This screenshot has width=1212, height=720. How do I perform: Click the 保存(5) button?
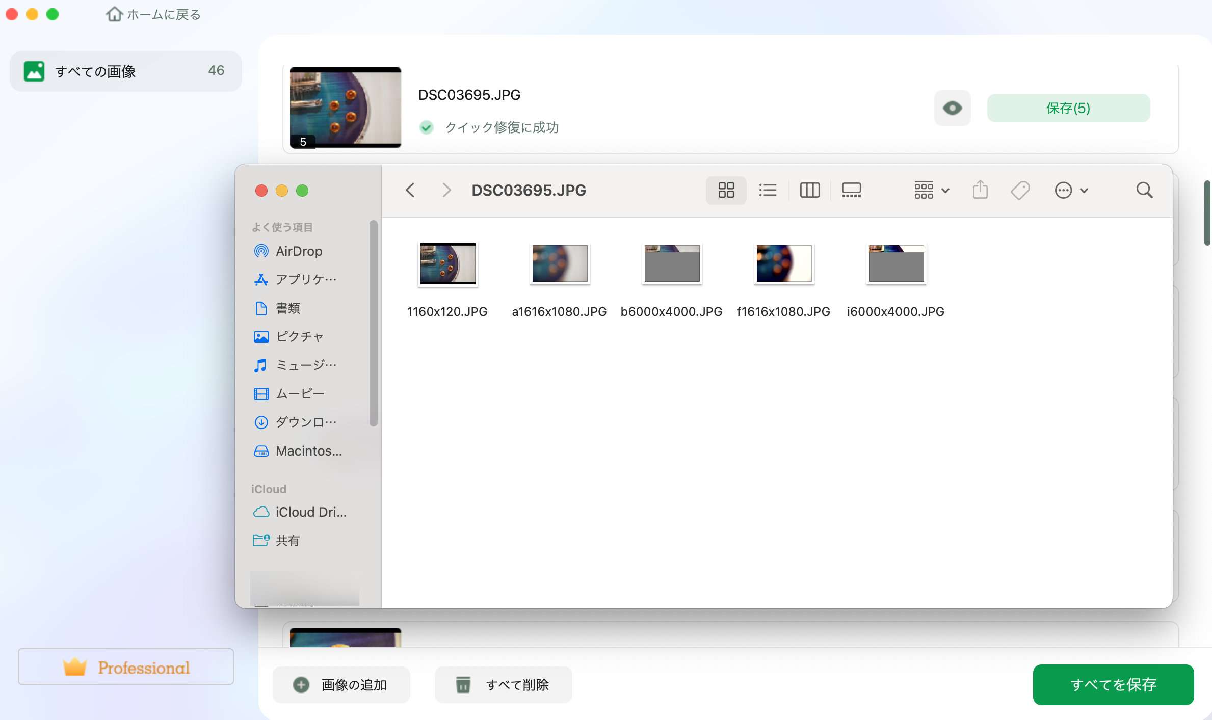tap(1068, 108)
